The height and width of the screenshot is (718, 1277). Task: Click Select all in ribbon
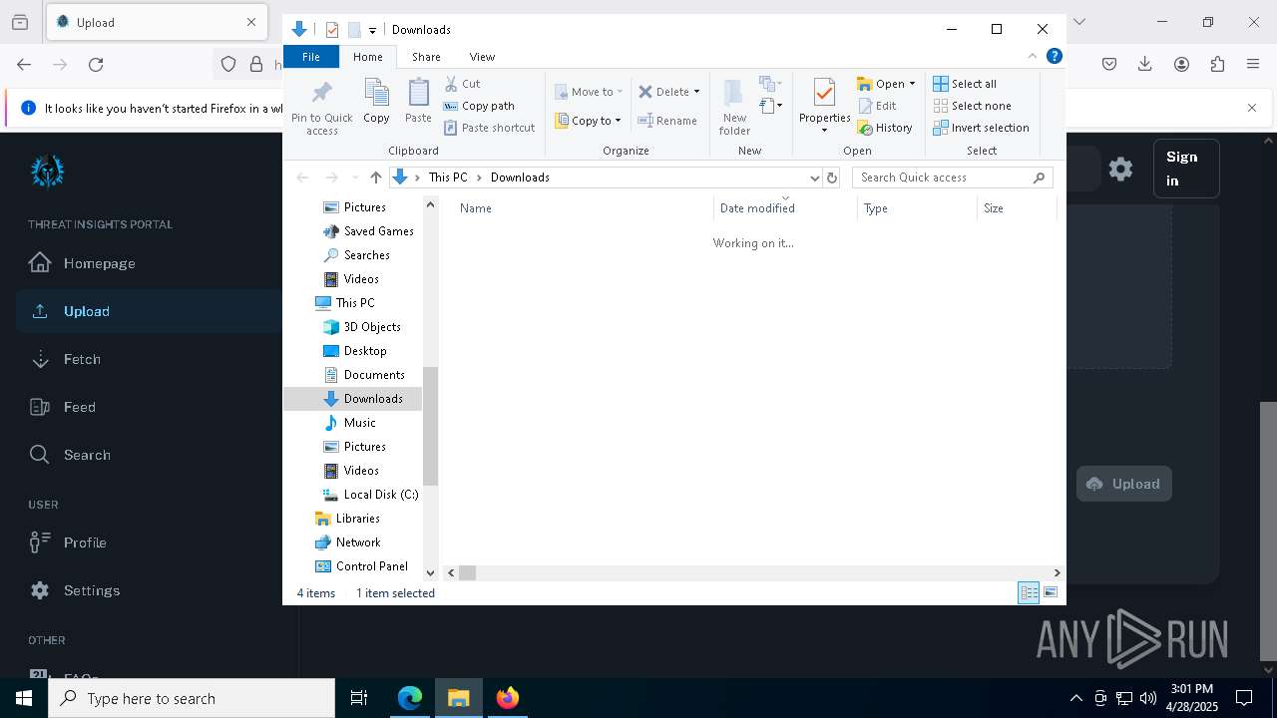point(965,84)
